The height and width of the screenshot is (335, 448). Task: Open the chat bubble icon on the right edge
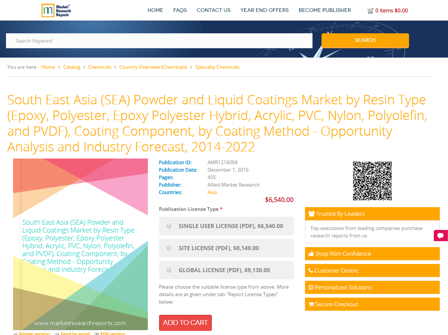click(441, 235)
